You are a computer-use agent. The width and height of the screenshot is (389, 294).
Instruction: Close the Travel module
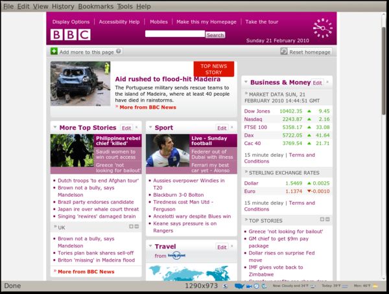[x=232, y=246]
